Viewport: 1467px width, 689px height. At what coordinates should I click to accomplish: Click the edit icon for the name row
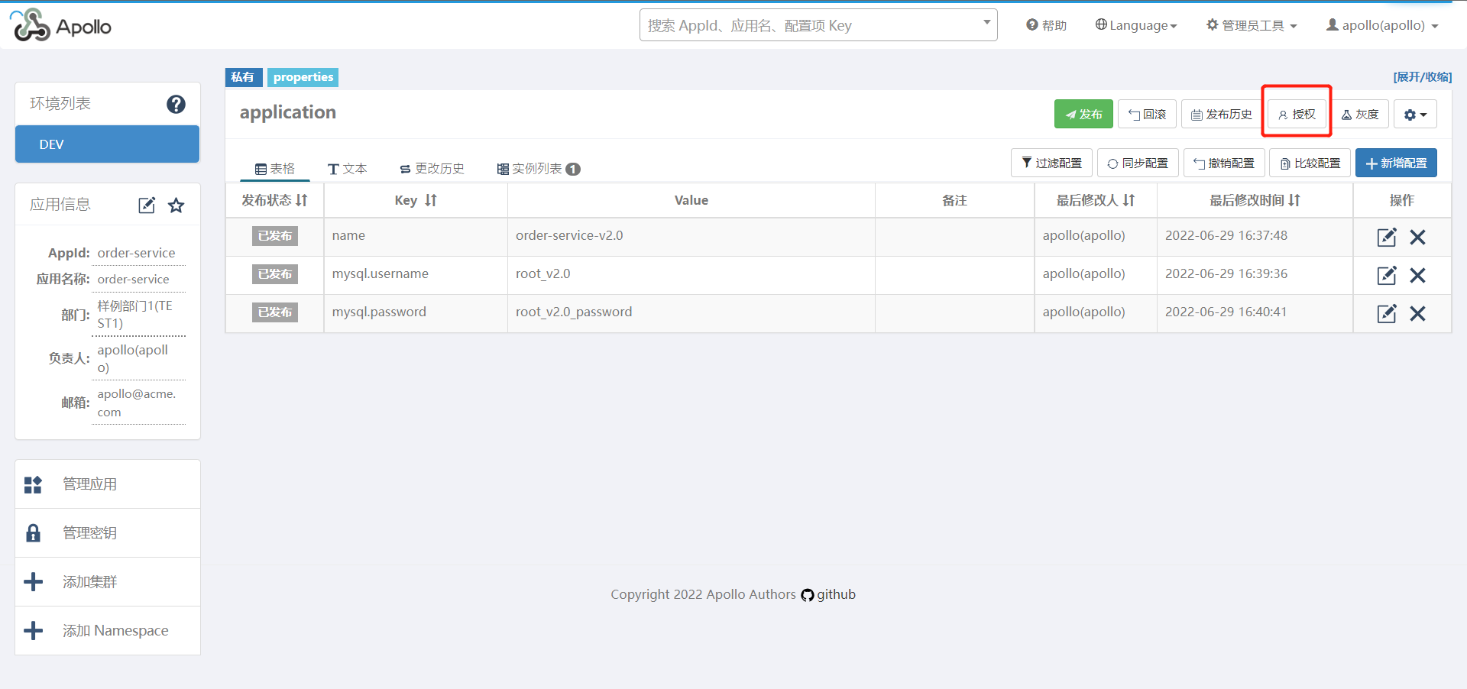(1386, 237)
